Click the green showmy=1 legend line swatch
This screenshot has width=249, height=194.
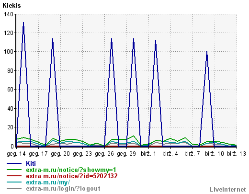coord(14,170)
